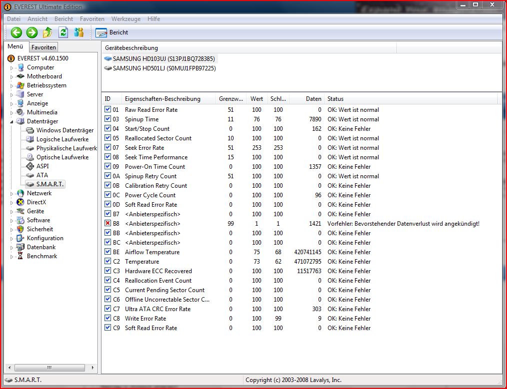Screen dimensions: 507x389
Task: Click the green Forward arrow toolbar icon
Action: point(31,32)
